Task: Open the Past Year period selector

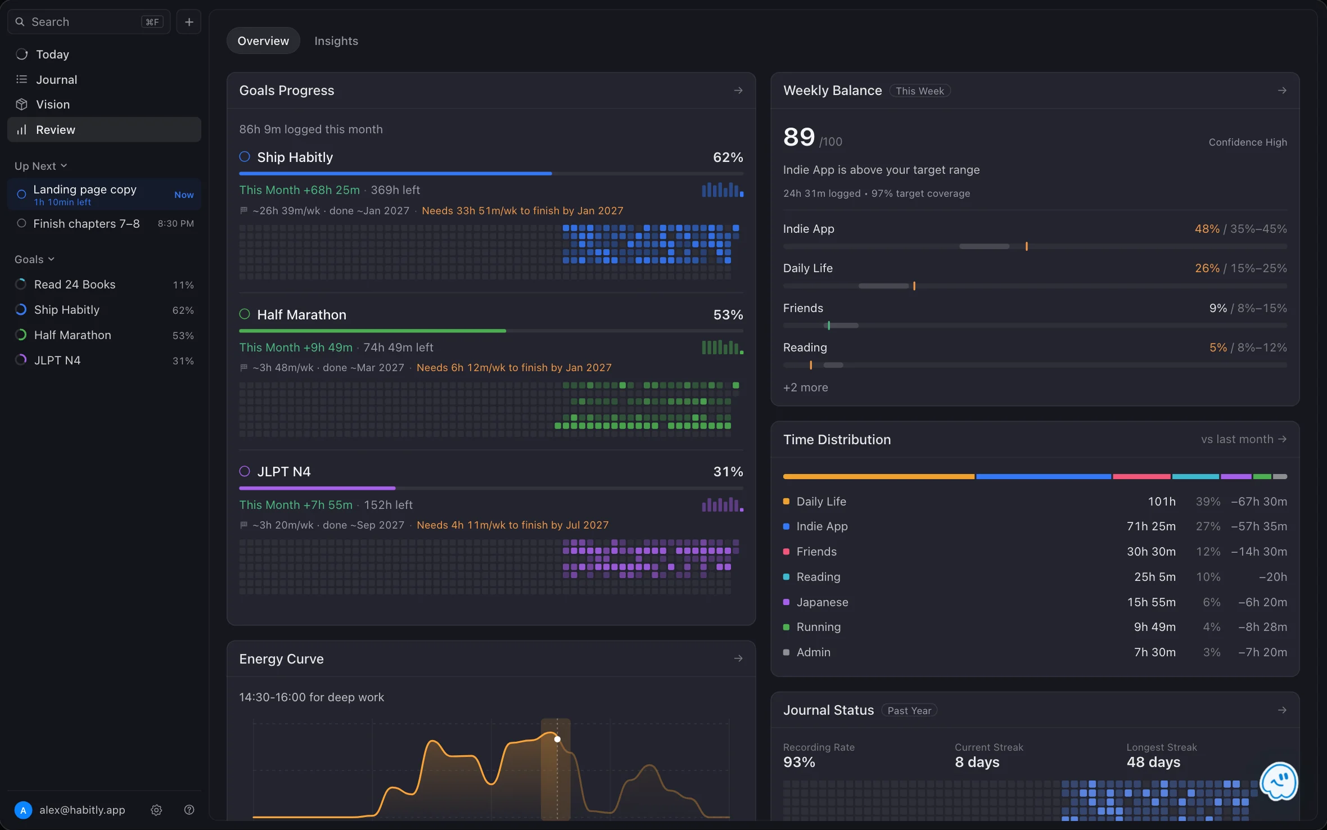Action: click(x=909, y=710)
